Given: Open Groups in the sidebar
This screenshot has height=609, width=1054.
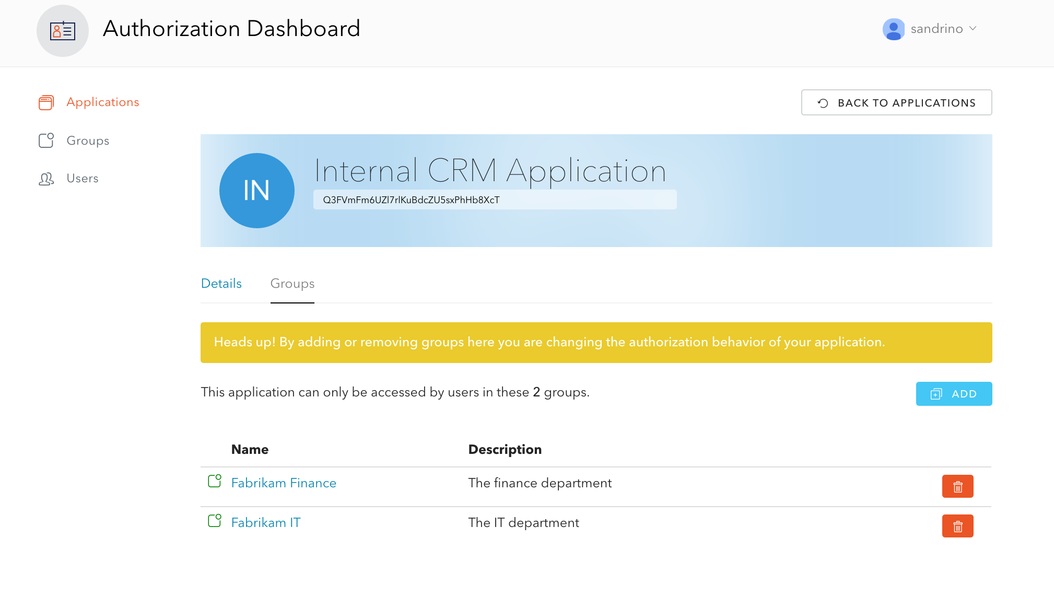Looking at the screenshot, I should point(88,141).
